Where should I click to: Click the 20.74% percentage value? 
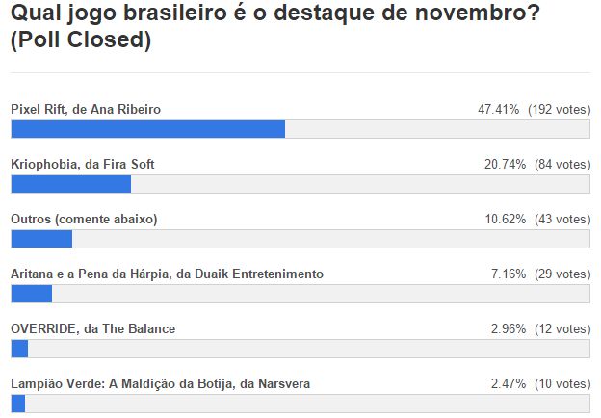pyautogui.click(x=505, y=165)
